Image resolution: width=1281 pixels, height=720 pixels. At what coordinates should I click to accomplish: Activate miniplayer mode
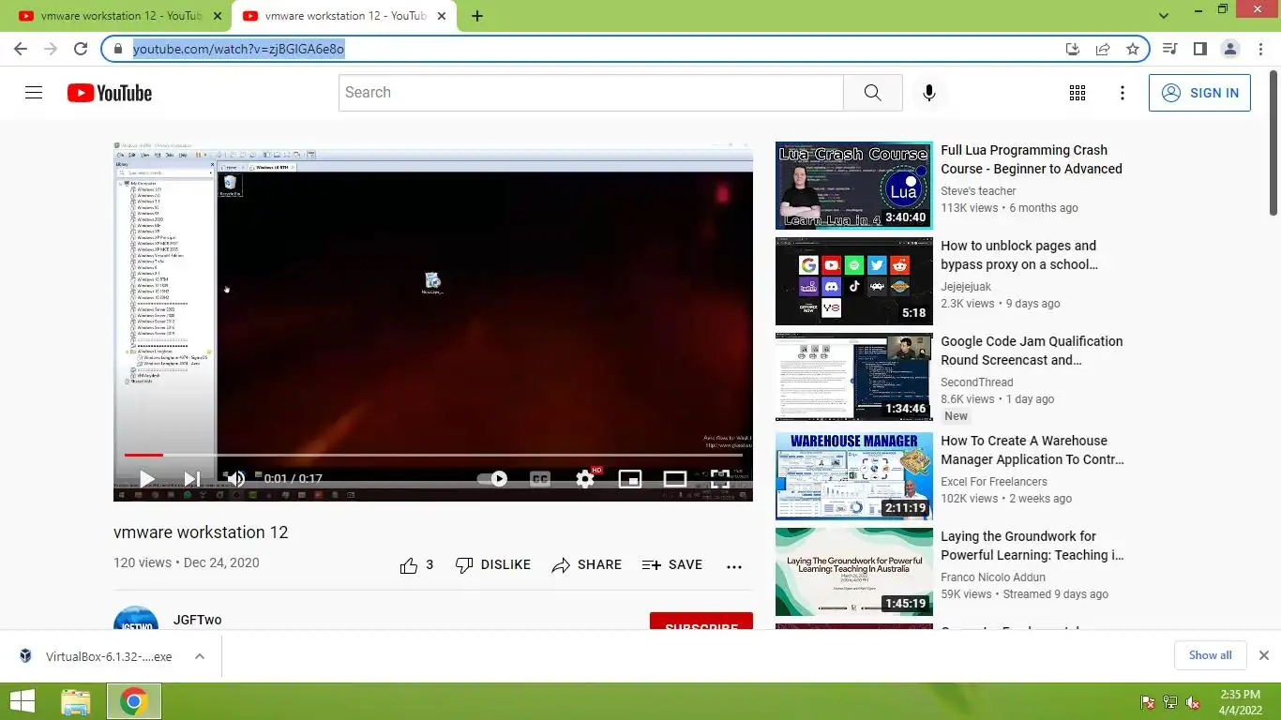[x=630, y=479]
